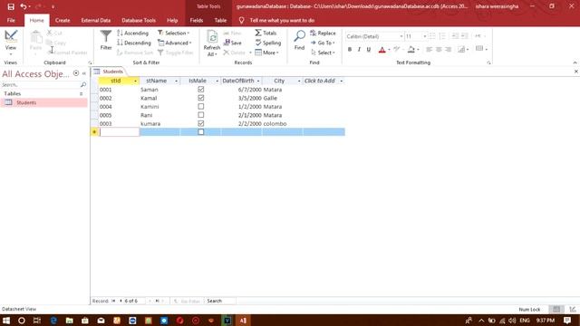The image size is (580, 326).
Task: Open stId column dropdown arrow
Action: coord(135,81)
